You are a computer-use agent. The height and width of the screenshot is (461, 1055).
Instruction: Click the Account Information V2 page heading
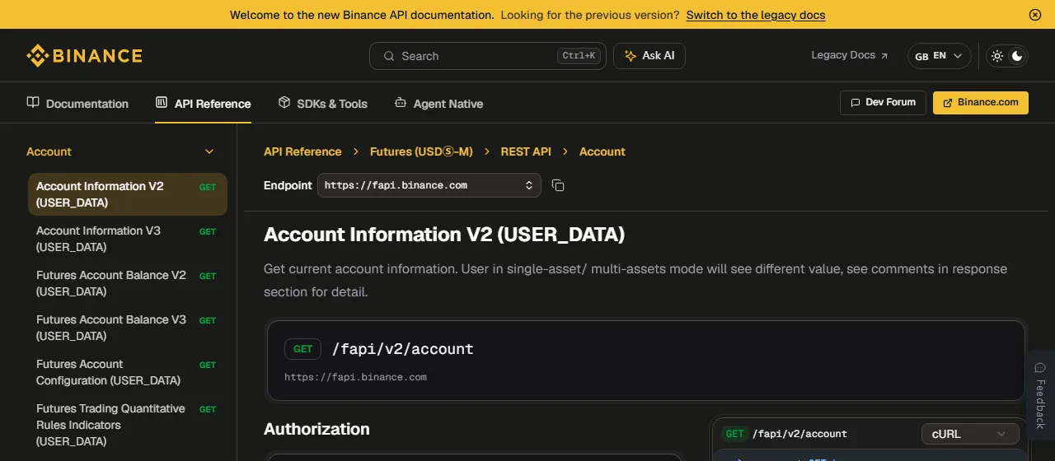[x=444, y=235]
